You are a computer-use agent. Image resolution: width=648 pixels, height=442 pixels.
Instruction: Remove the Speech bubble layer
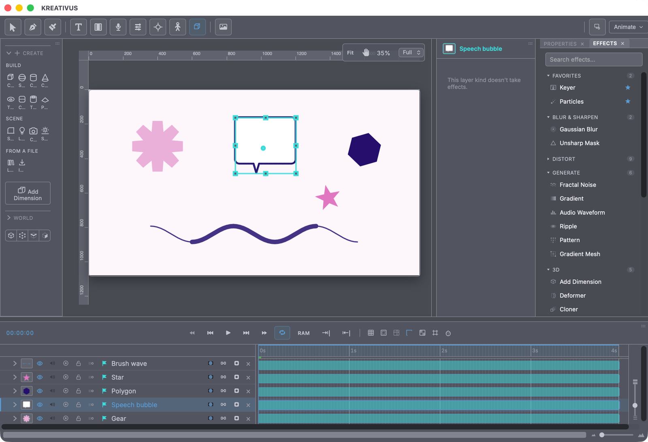click(x=248, y=405)
